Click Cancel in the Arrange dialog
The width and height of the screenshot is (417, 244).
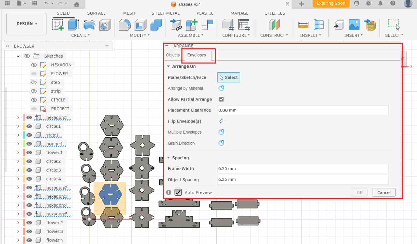(384, 192)
